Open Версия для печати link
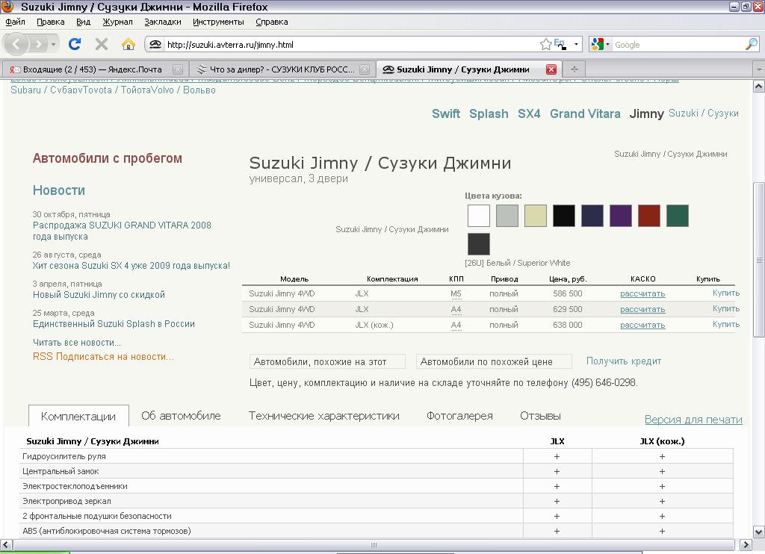 click(693, 420)
